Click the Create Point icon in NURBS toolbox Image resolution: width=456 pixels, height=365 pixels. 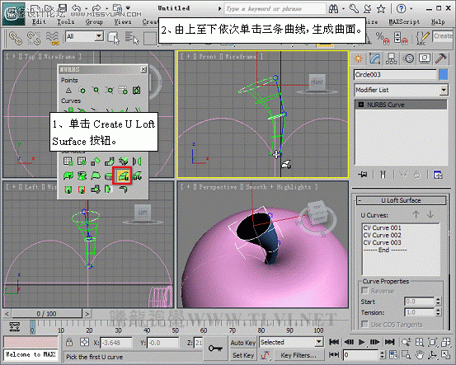click(x=68, y=91)
